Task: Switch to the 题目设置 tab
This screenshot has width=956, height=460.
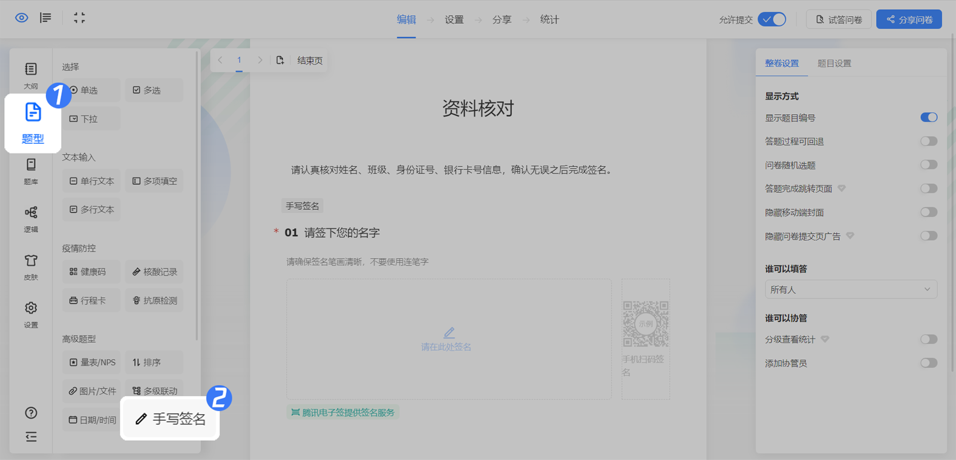Action: point(834,63)
